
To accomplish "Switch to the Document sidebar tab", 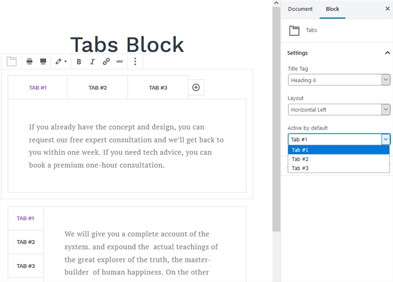I will [x=300, y=9].
